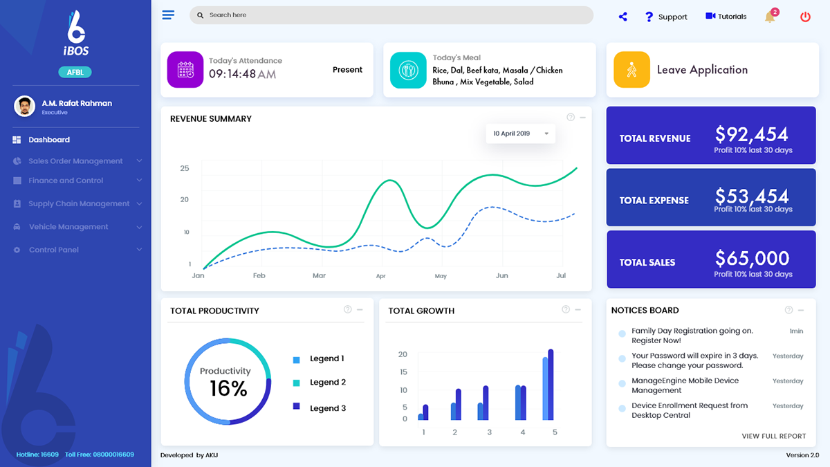Click Revenue Summary help question icon
830x467 pixels.
click(571, 118)
